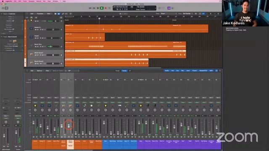
Task: Open the Apple menu
Action: [3, 1]
